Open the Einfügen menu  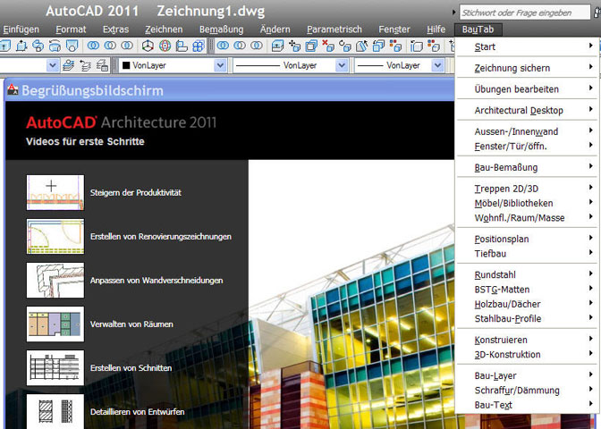coord(21,29)
